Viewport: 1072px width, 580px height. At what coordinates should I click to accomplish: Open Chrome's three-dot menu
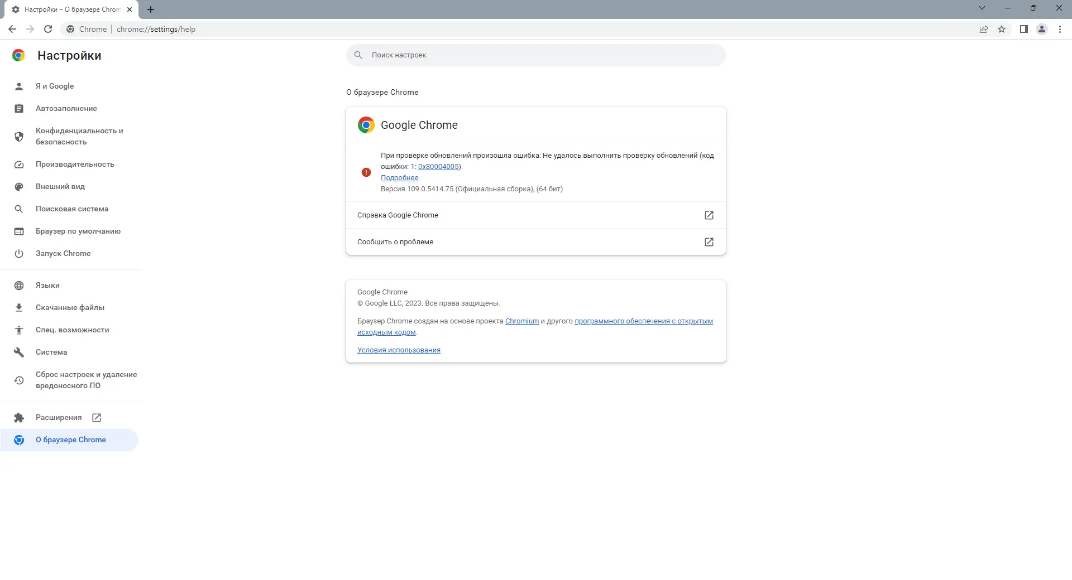1060,29
